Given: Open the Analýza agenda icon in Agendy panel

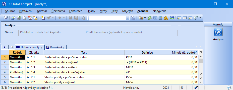Looking at the screenshot, I should click(218, 32).
